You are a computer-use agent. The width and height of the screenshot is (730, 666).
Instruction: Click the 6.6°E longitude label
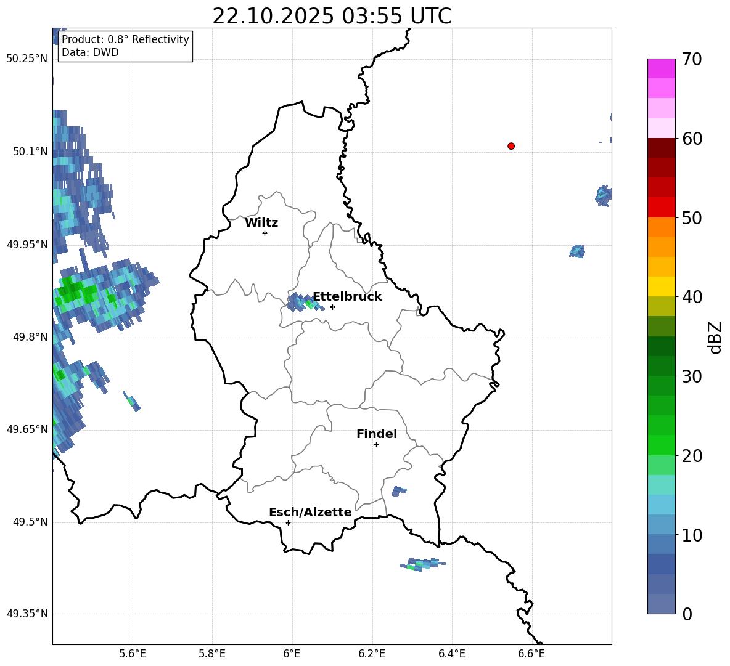click(531, 654)
